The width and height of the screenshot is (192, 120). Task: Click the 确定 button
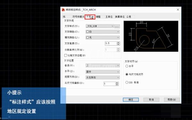[131, 100]
